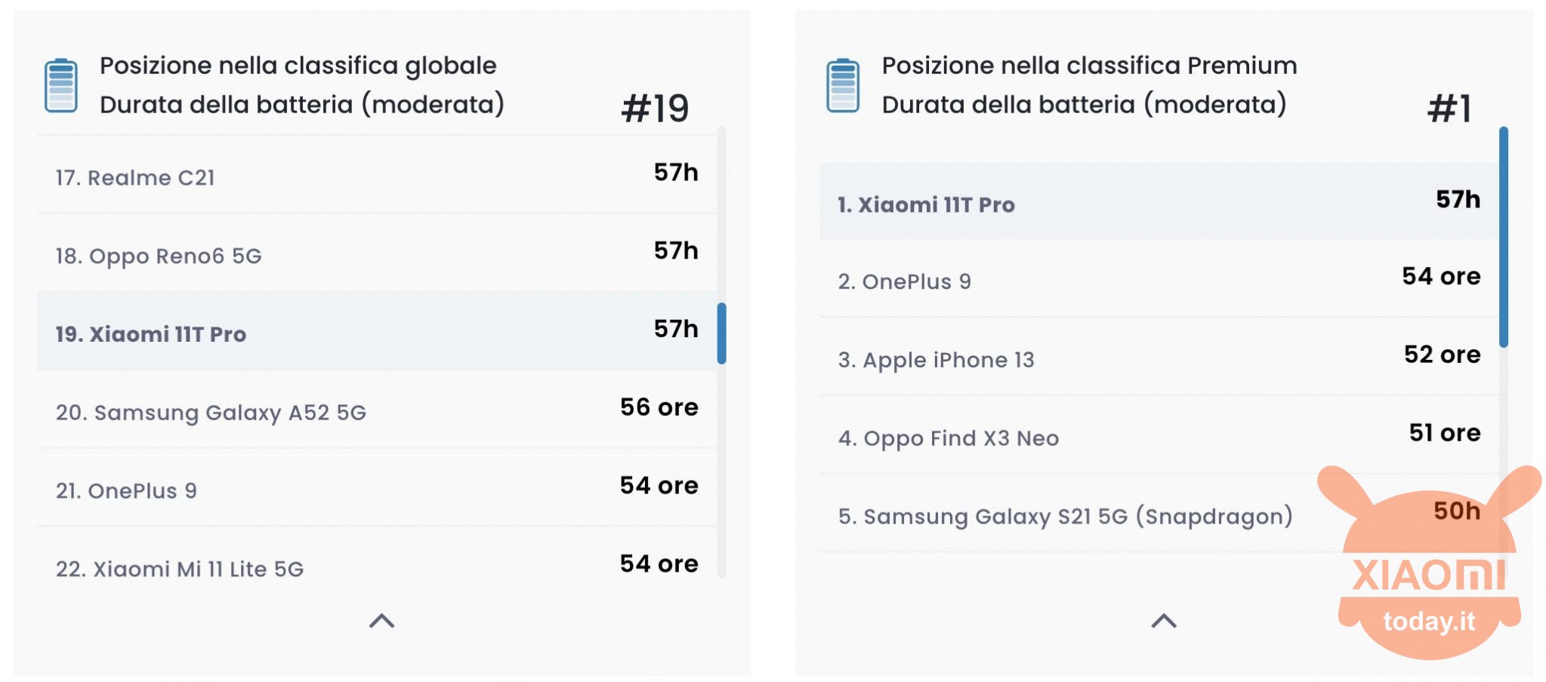Select highlighted 19. Xiaomi 11T Pro row
The height and width of the screenshot is (682, 1546).
point(377,331)
